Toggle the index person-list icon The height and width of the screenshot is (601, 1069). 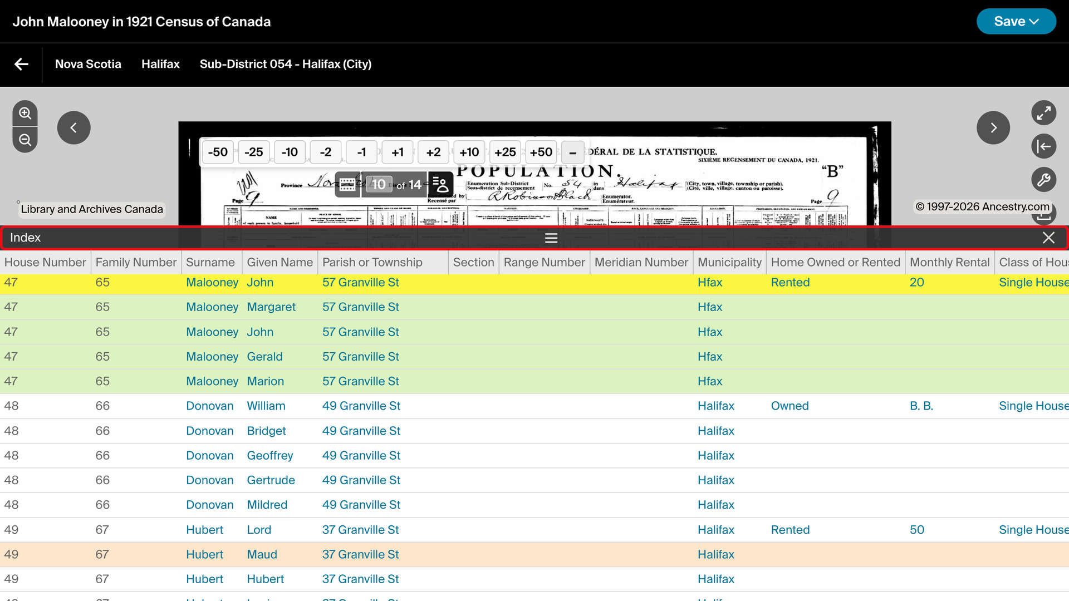pos(440,185)
